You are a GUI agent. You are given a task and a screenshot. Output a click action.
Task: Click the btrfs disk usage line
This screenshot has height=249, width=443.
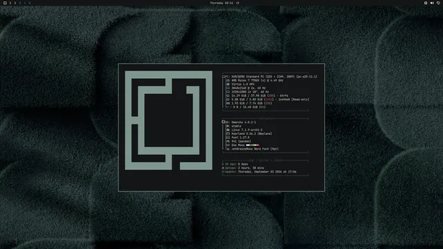[257, 95]
